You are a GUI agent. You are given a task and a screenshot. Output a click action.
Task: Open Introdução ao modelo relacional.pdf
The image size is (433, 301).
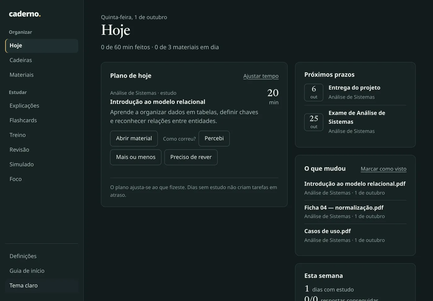tap(355, 184)
